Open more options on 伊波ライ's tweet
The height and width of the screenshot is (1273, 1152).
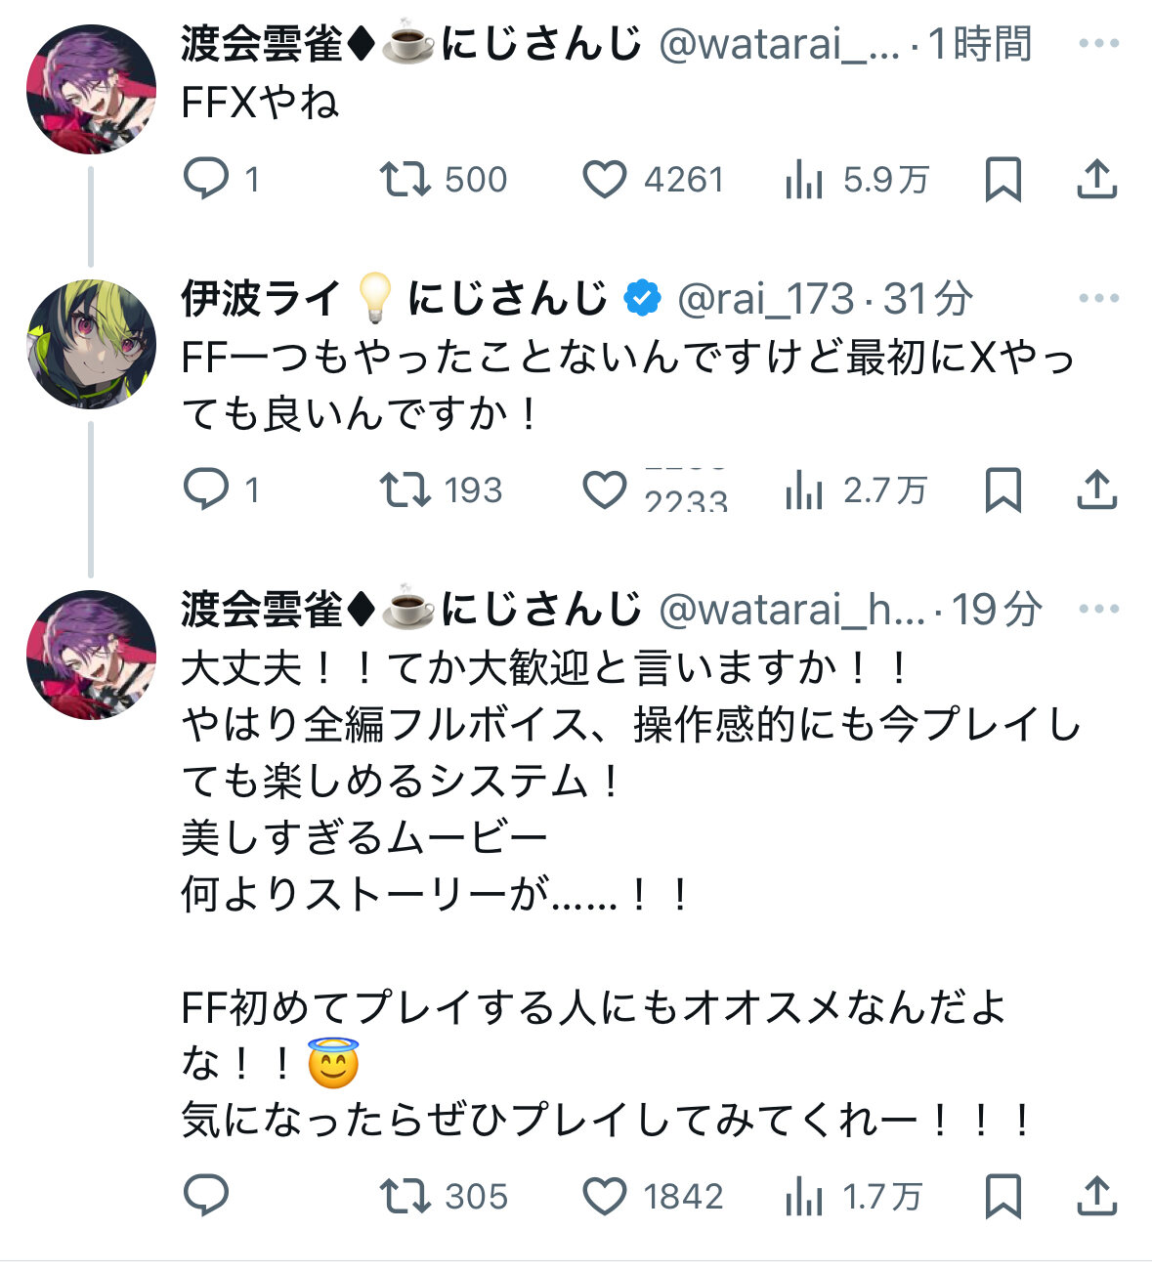(1098, 299)
